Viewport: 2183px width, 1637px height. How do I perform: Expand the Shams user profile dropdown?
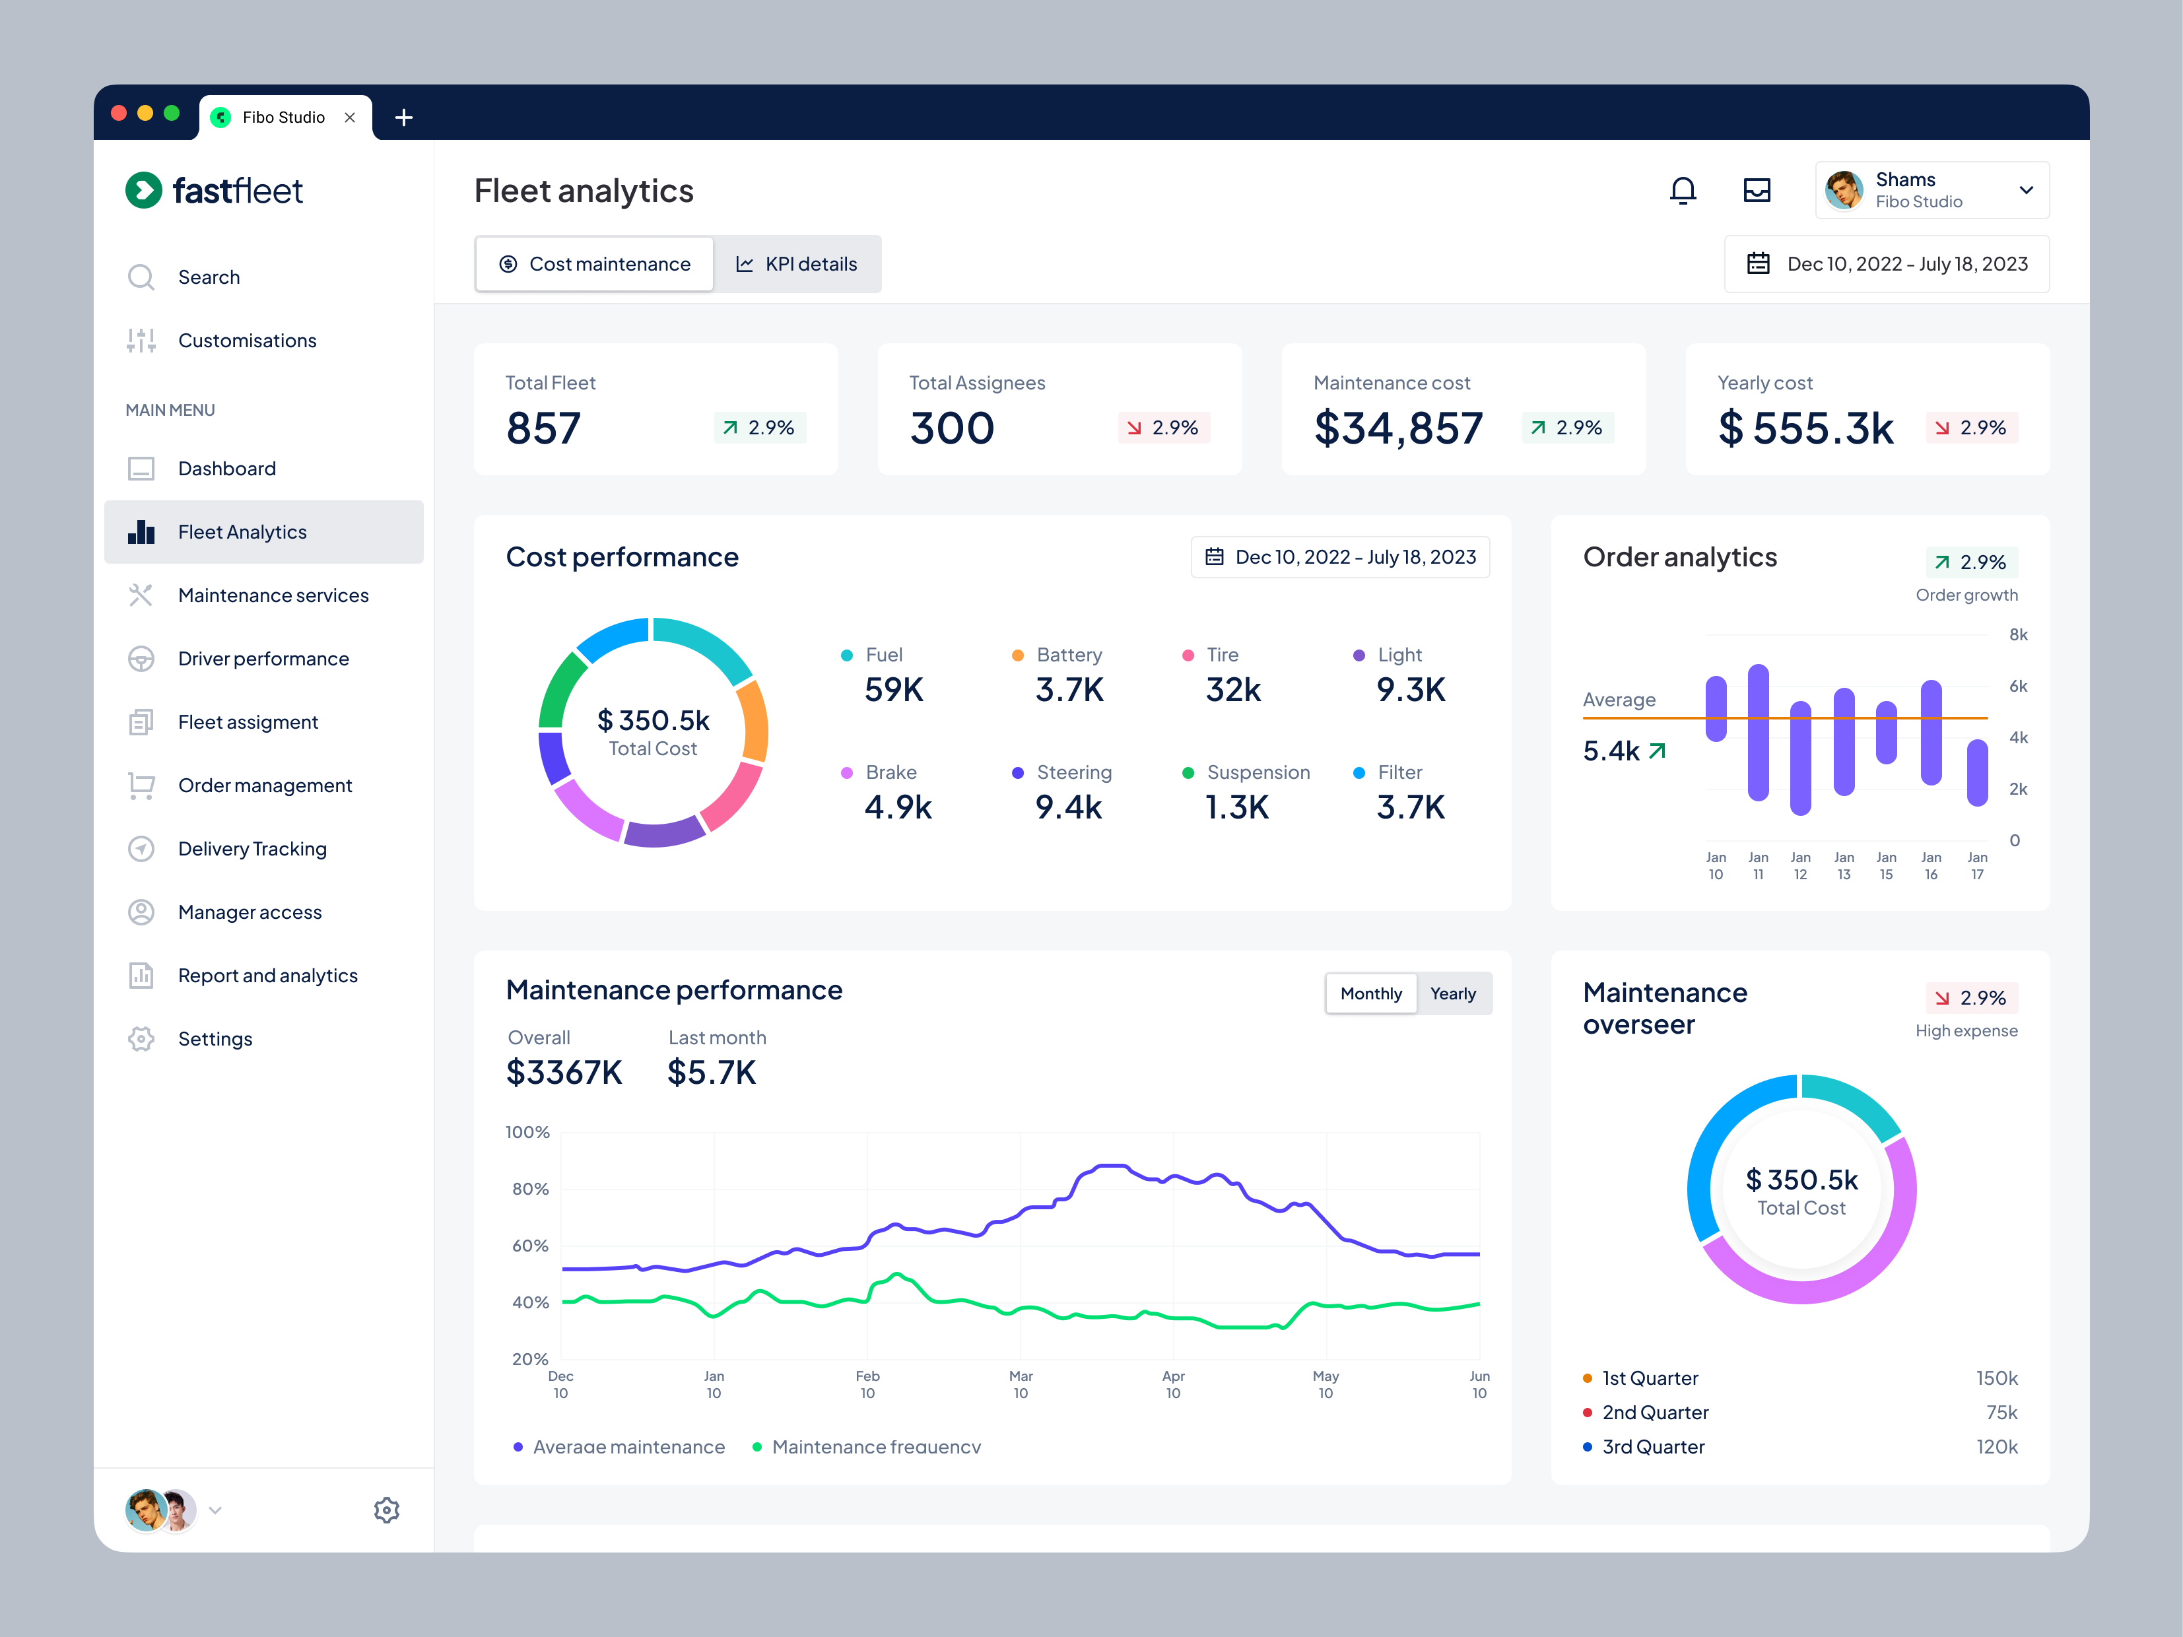(x=2025, y=189)
